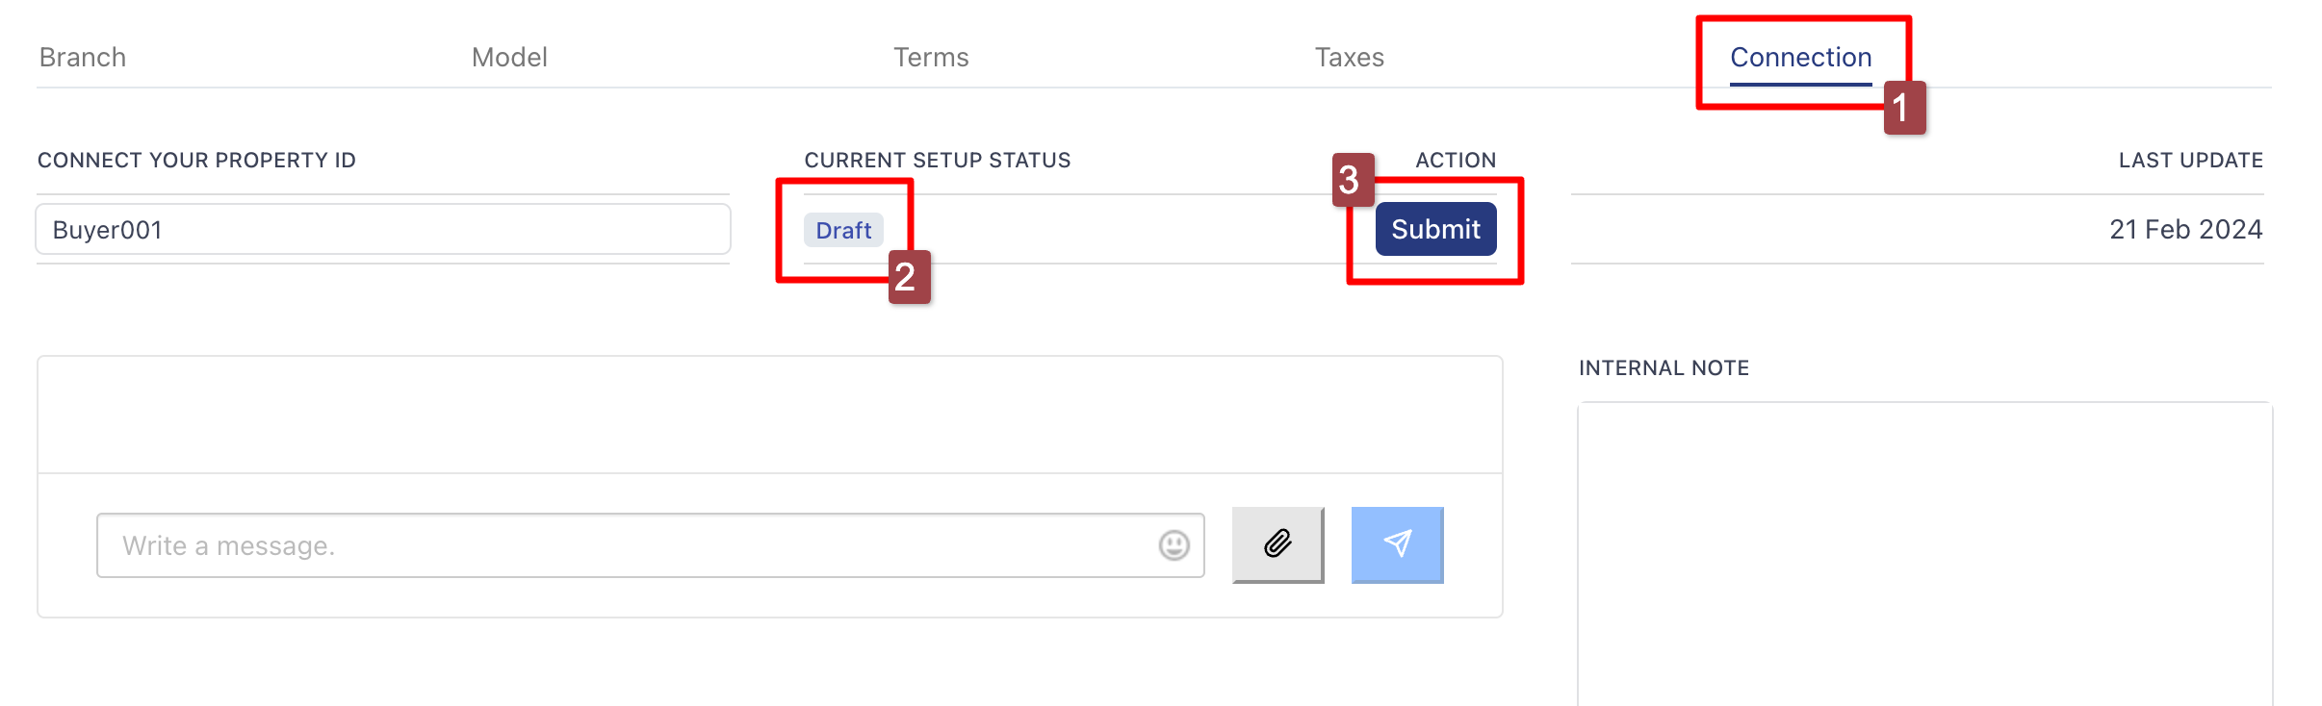Viewport: 2322px width, 706px height.
Task: Click the Draft status badge
Action: tap(843, 230)
